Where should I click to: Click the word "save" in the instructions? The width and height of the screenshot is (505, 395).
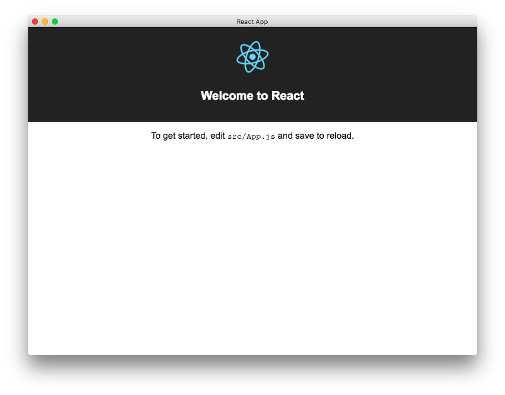pos(305,136)
